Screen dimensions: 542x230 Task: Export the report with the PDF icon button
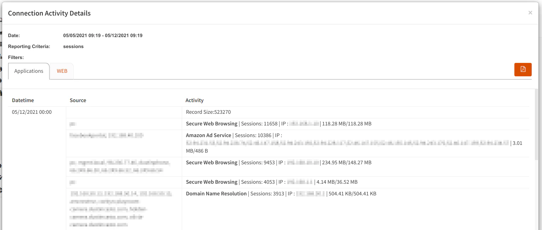(x=523, y=69)
